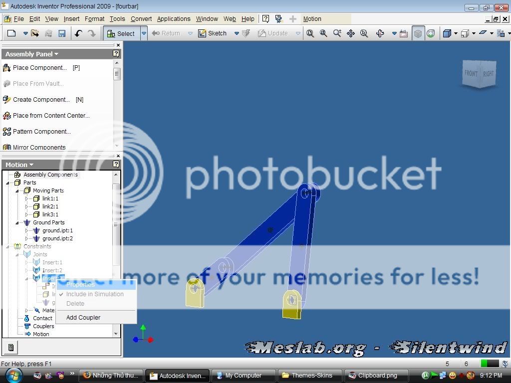The width and height of the screenshot is (511, 383).
Task: Click the Motion browser scrollbar down arrow
Action: (116, 334)
